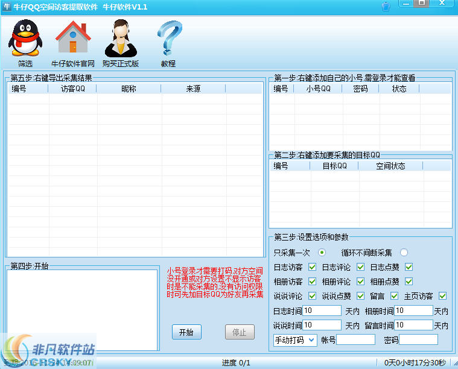
Task: Click the 帐号 input field
Action: [x=356, y=339]
